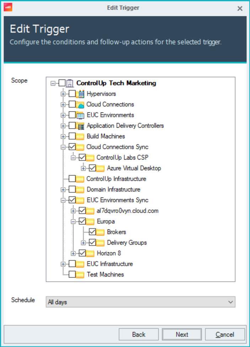Uncheck the al7dqvro0vyn.cloud.com checkbox
Image resolution: width=250 pixels, height=347 pixels.
point(82,211)
